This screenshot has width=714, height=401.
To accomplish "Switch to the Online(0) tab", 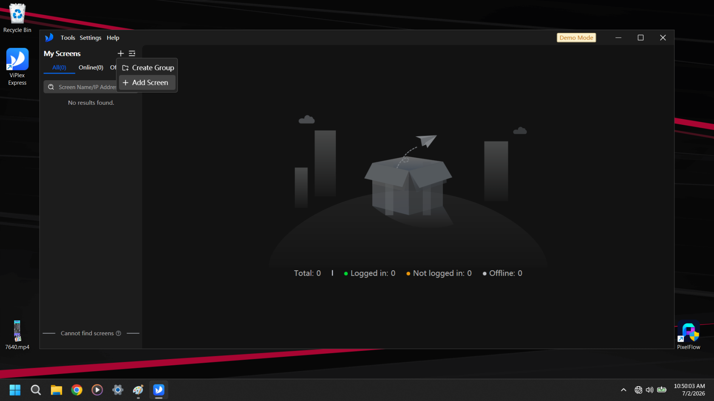I will coord(91,67).
